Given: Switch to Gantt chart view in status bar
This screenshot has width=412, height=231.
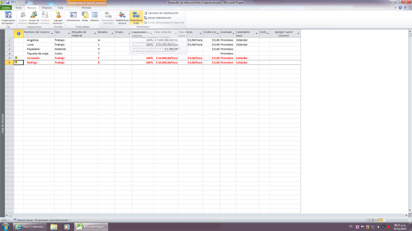Looking at the screenshot, I should click(x=369, y=220).
